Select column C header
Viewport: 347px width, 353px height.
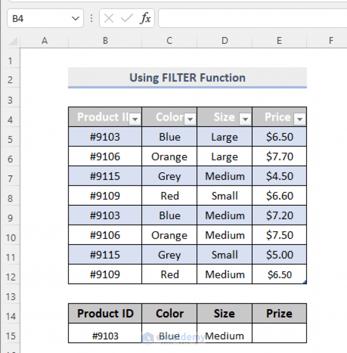pyautogui.click(x=169, y=41)
